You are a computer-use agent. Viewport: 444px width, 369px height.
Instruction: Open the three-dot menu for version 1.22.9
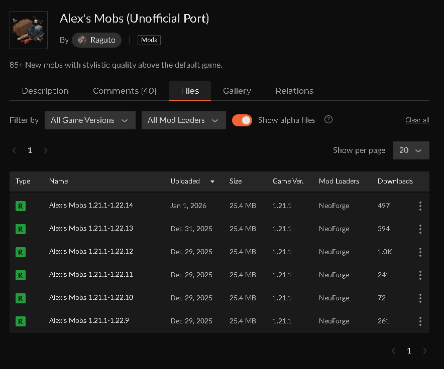420,321
